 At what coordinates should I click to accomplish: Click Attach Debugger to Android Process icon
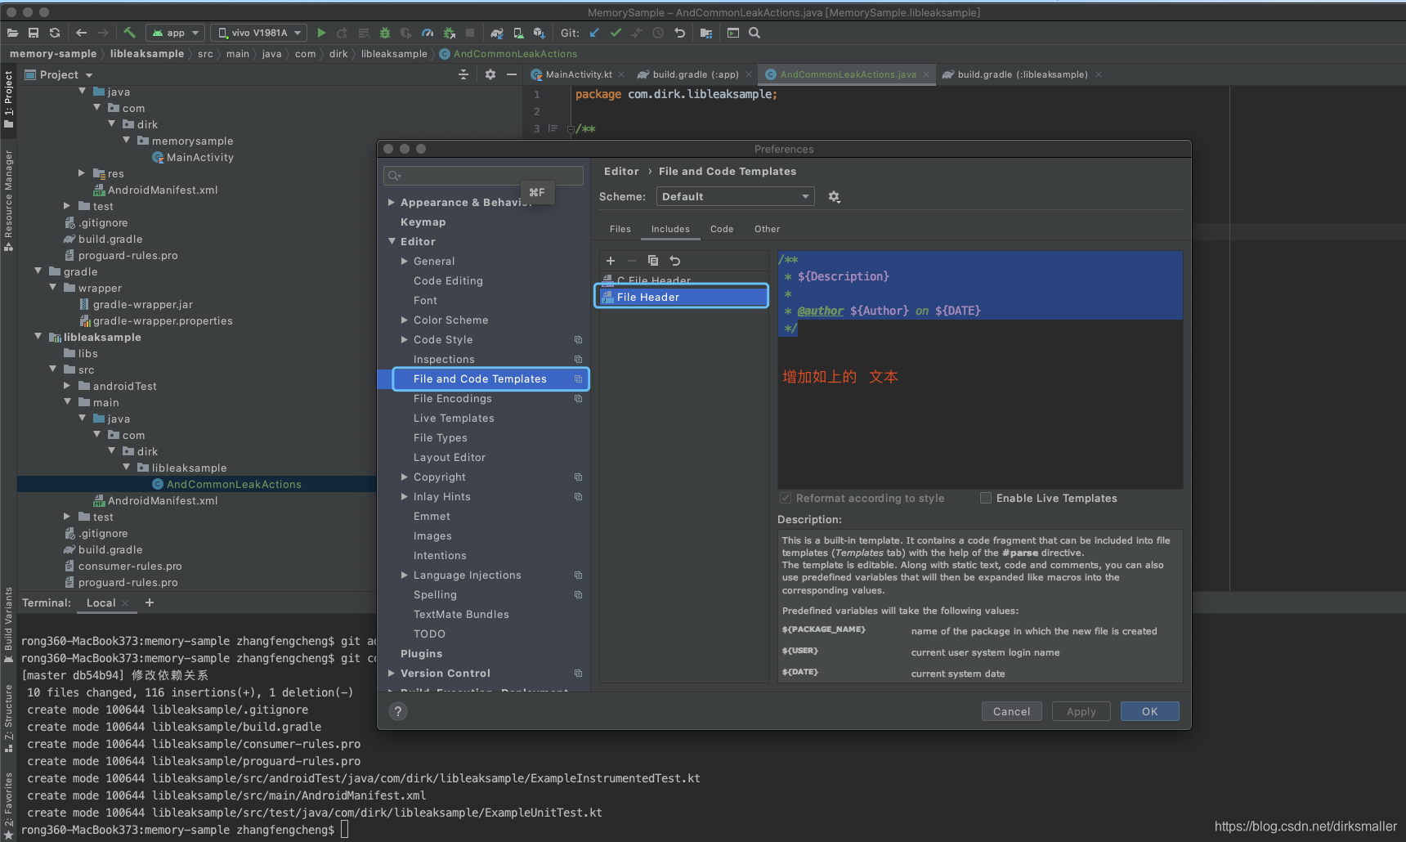coord(449,33)
